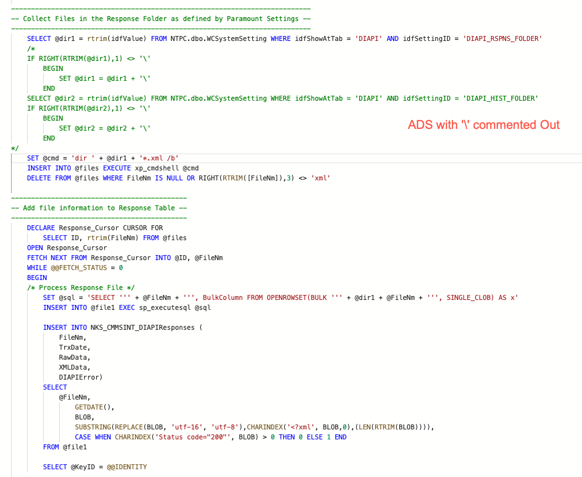Click the '/* Process Response File */' comment
The height and width of the screenshot is (477, 582).
pos(81,288)
